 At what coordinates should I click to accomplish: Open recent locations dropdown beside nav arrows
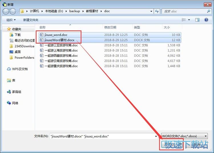(18, 12)
